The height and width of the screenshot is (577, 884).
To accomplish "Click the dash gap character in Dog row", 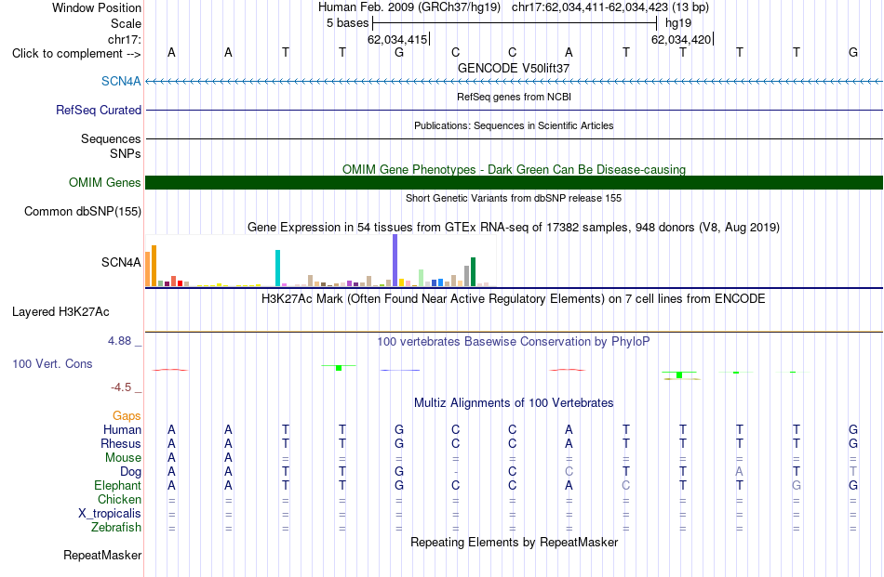I will (x=456, y=472).
